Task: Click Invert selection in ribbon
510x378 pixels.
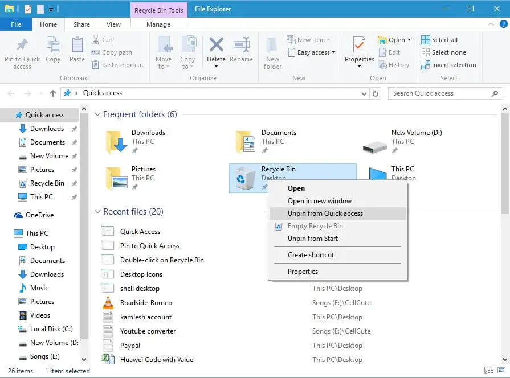Action: click(x=448, y=65)
